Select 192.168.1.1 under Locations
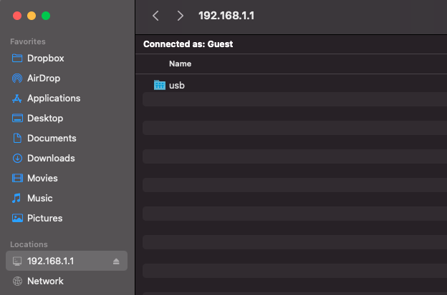This screenshot has width=447, height=295. point(67,261)
